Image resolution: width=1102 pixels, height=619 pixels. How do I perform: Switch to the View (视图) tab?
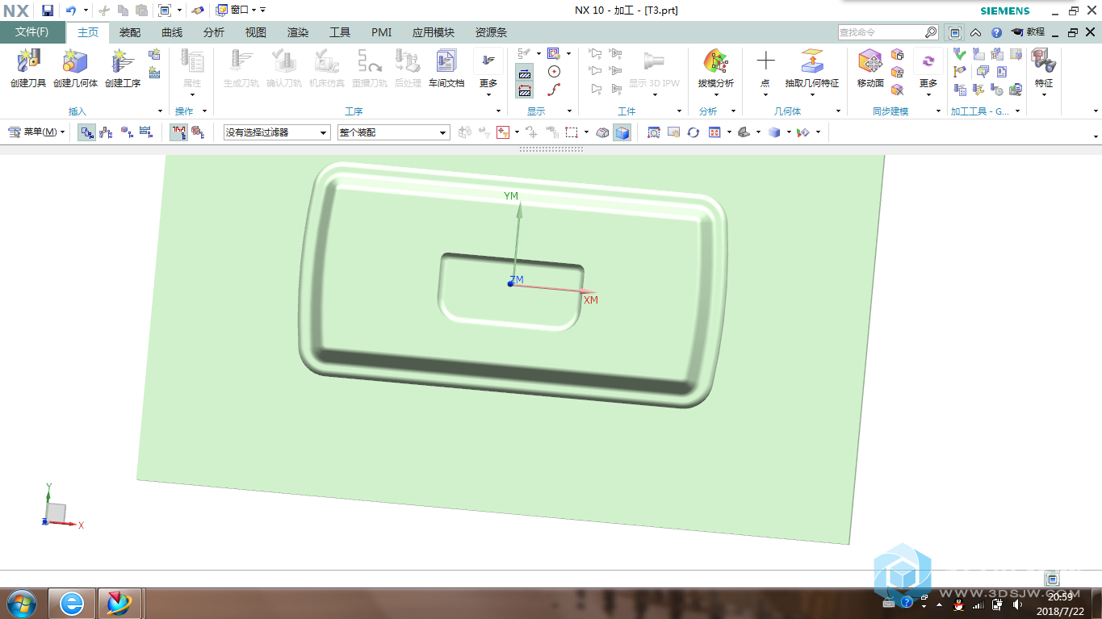(256, 32)
